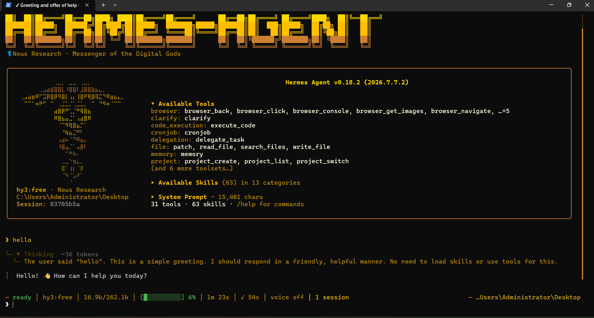The width and height of the screenshot is (594, 318).
Task: Click 'Messenger of the Digital Gods' tagline
Action: click(x=127, y=54)
